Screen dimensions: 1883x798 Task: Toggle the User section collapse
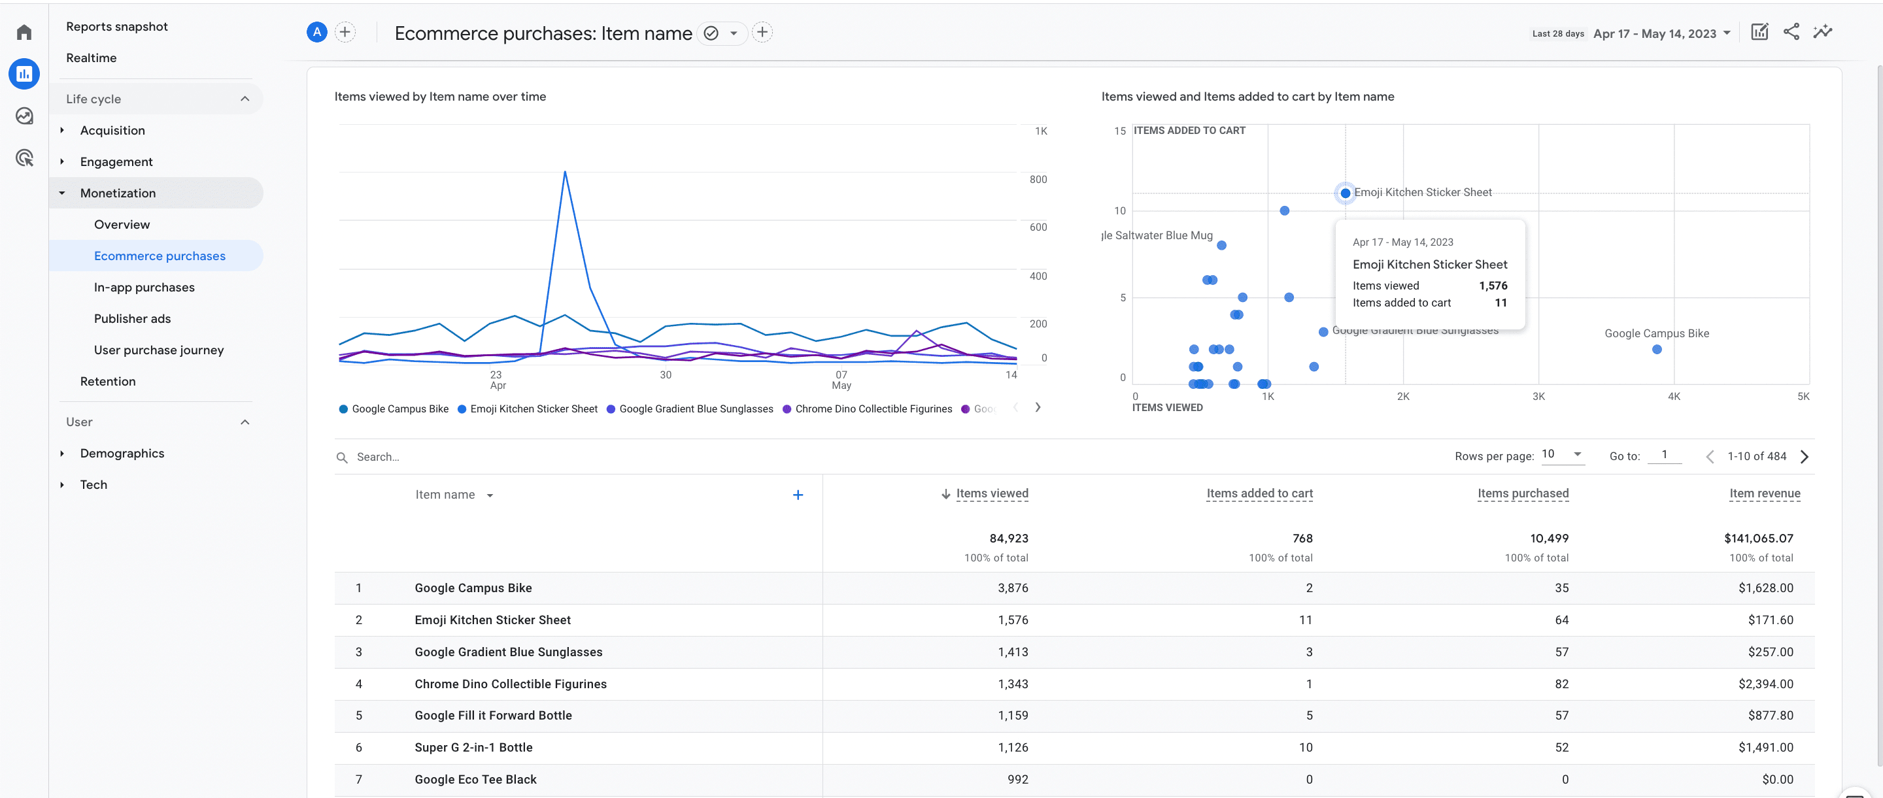click(245, 422)
